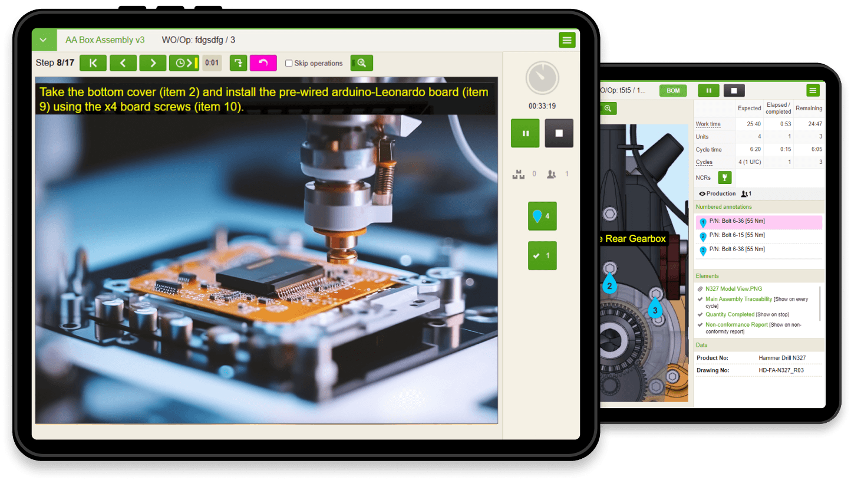Screen dimensions: 851x480
Task: Enable the Skip operations checkbox
Action: click(x=288, y=63)
